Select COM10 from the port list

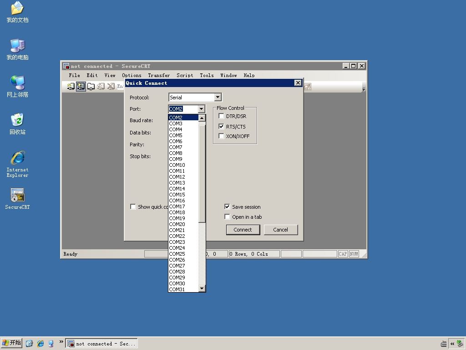coord(183,165)
